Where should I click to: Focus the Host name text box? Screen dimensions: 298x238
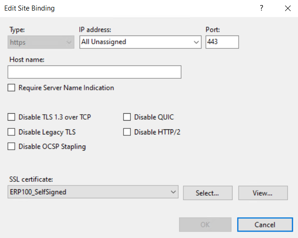point(94,72)
